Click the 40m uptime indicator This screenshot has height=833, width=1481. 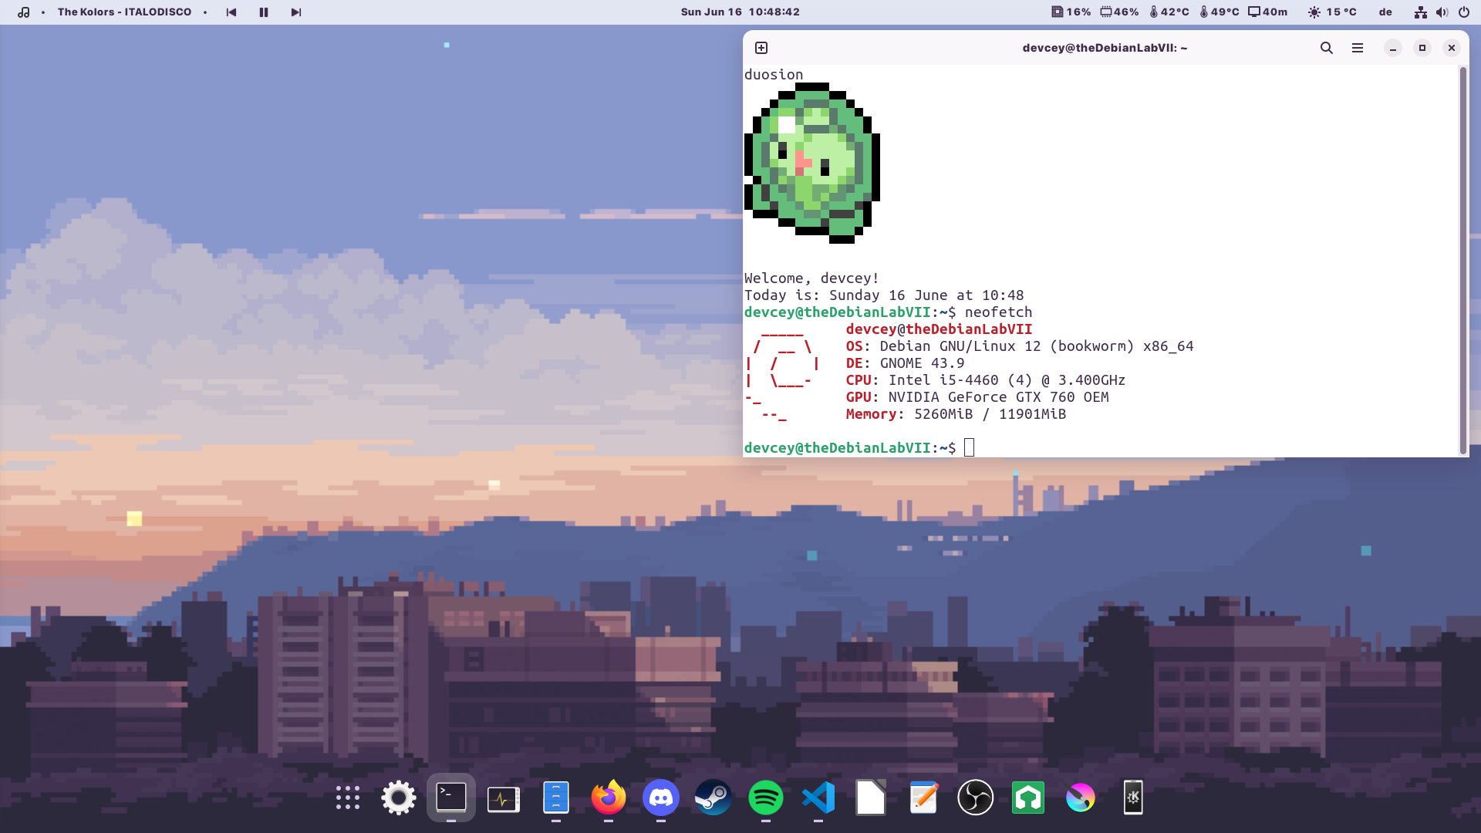1268,12
